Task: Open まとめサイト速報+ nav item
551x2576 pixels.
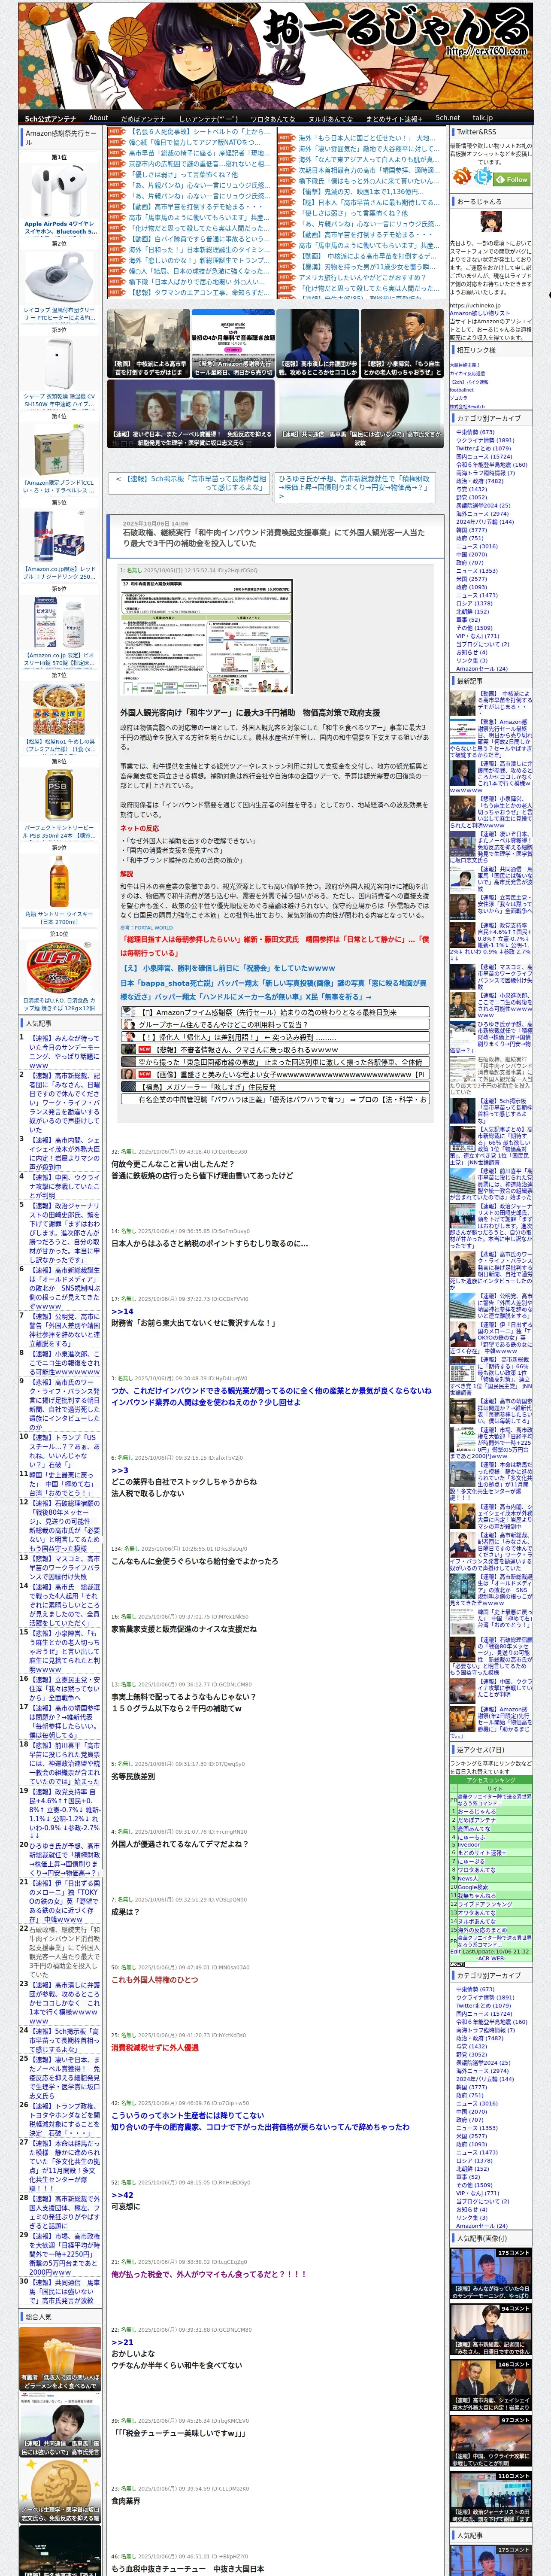Action: [x=393, y=118]
